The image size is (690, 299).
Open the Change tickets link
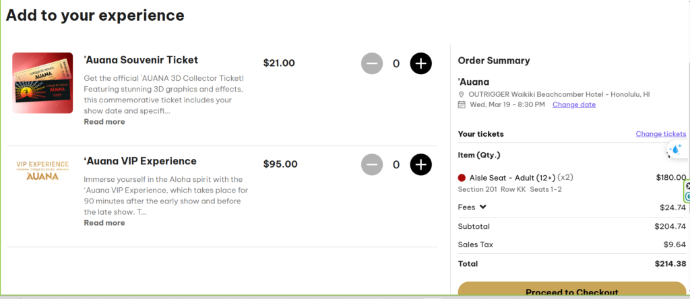tap(660, 134)
